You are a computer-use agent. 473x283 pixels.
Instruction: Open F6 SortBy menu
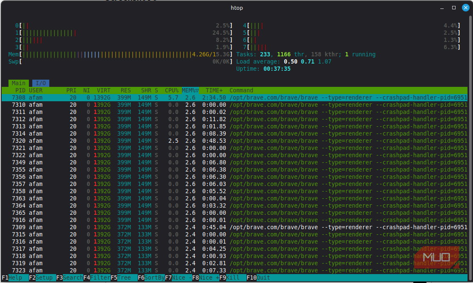point(151,277)
